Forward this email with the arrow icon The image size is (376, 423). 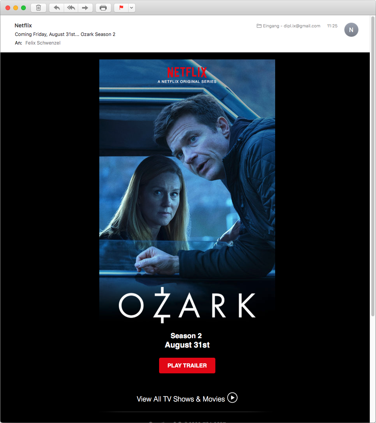(x=85, y=8)
